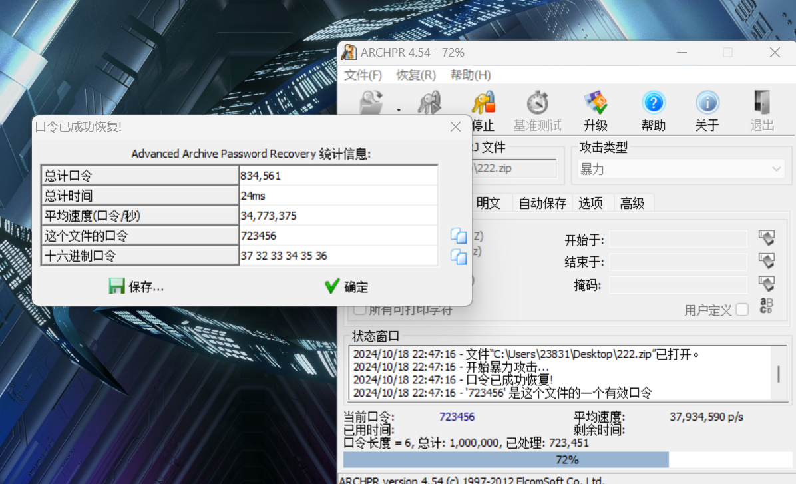The height and width of the screenshot is (484, 796).
Task: Click the icon beside the 开始于 field
Action: click(x=767, y=238)
